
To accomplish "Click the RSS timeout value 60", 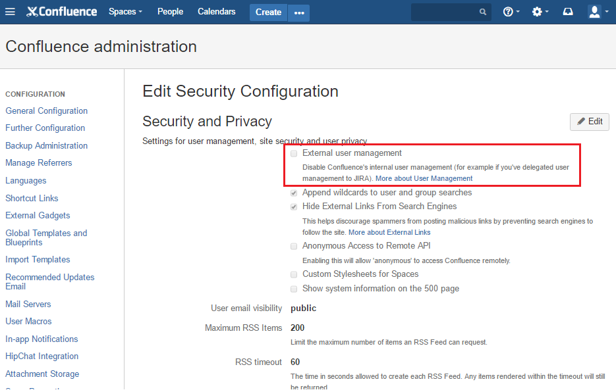I will tap(295, 362).
